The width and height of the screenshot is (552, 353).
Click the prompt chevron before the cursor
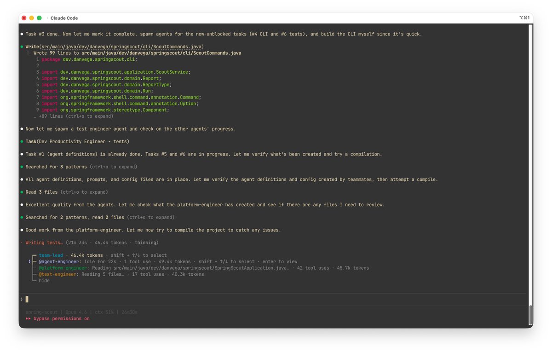22,299
